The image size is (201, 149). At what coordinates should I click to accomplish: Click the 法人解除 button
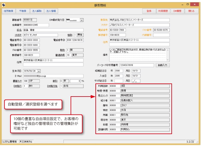tap(37, 11)
